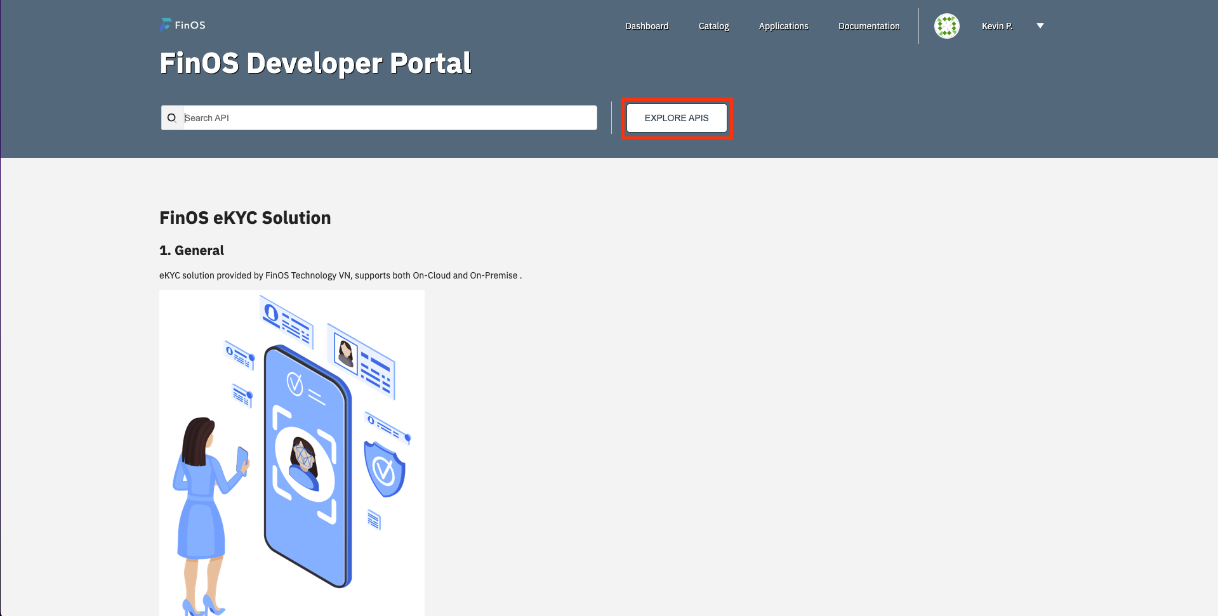
Task: Focus the Search API input field
Action: click(389, 118)
